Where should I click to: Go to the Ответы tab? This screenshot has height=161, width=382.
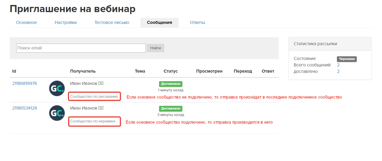click(197, 23)
